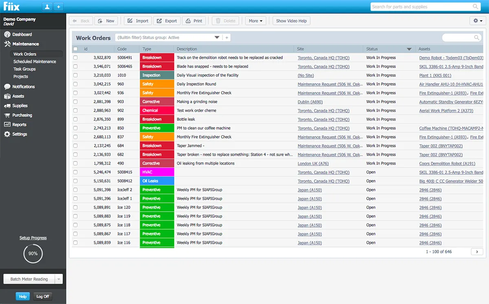The image size is (489, 304).
Task: Open the Dashboard globe icon in sidebar
Action: [7, 35]
